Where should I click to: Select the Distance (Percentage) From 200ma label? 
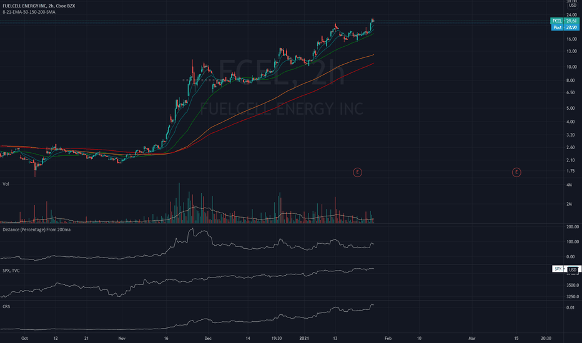[x=36, y=229]
